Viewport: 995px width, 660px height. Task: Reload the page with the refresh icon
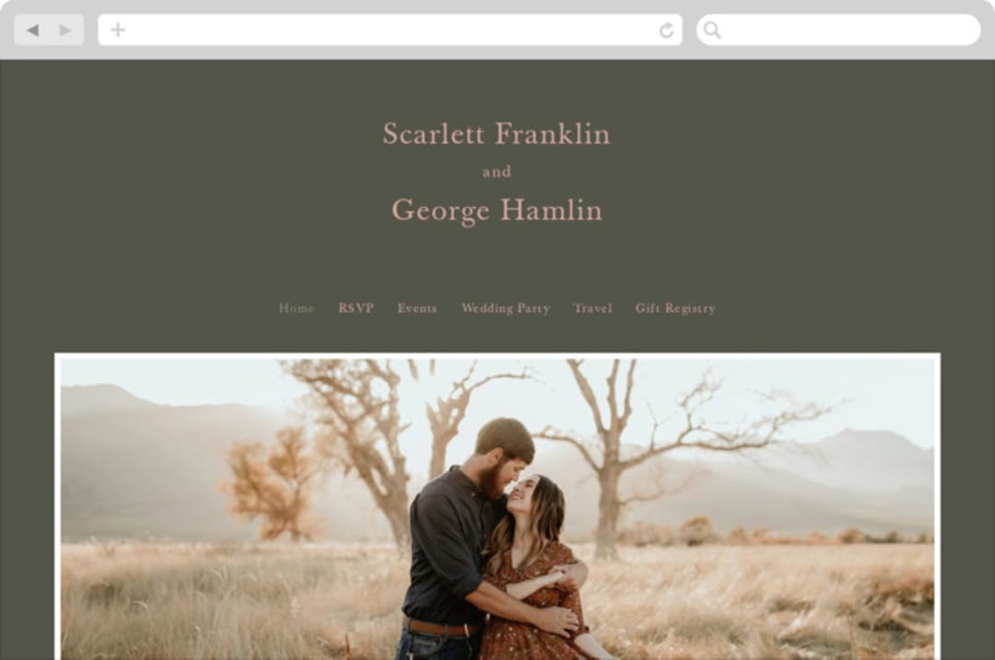[666, 29]
